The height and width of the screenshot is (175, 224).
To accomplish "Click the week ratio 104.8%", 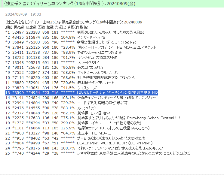I will tap(68, 37).
